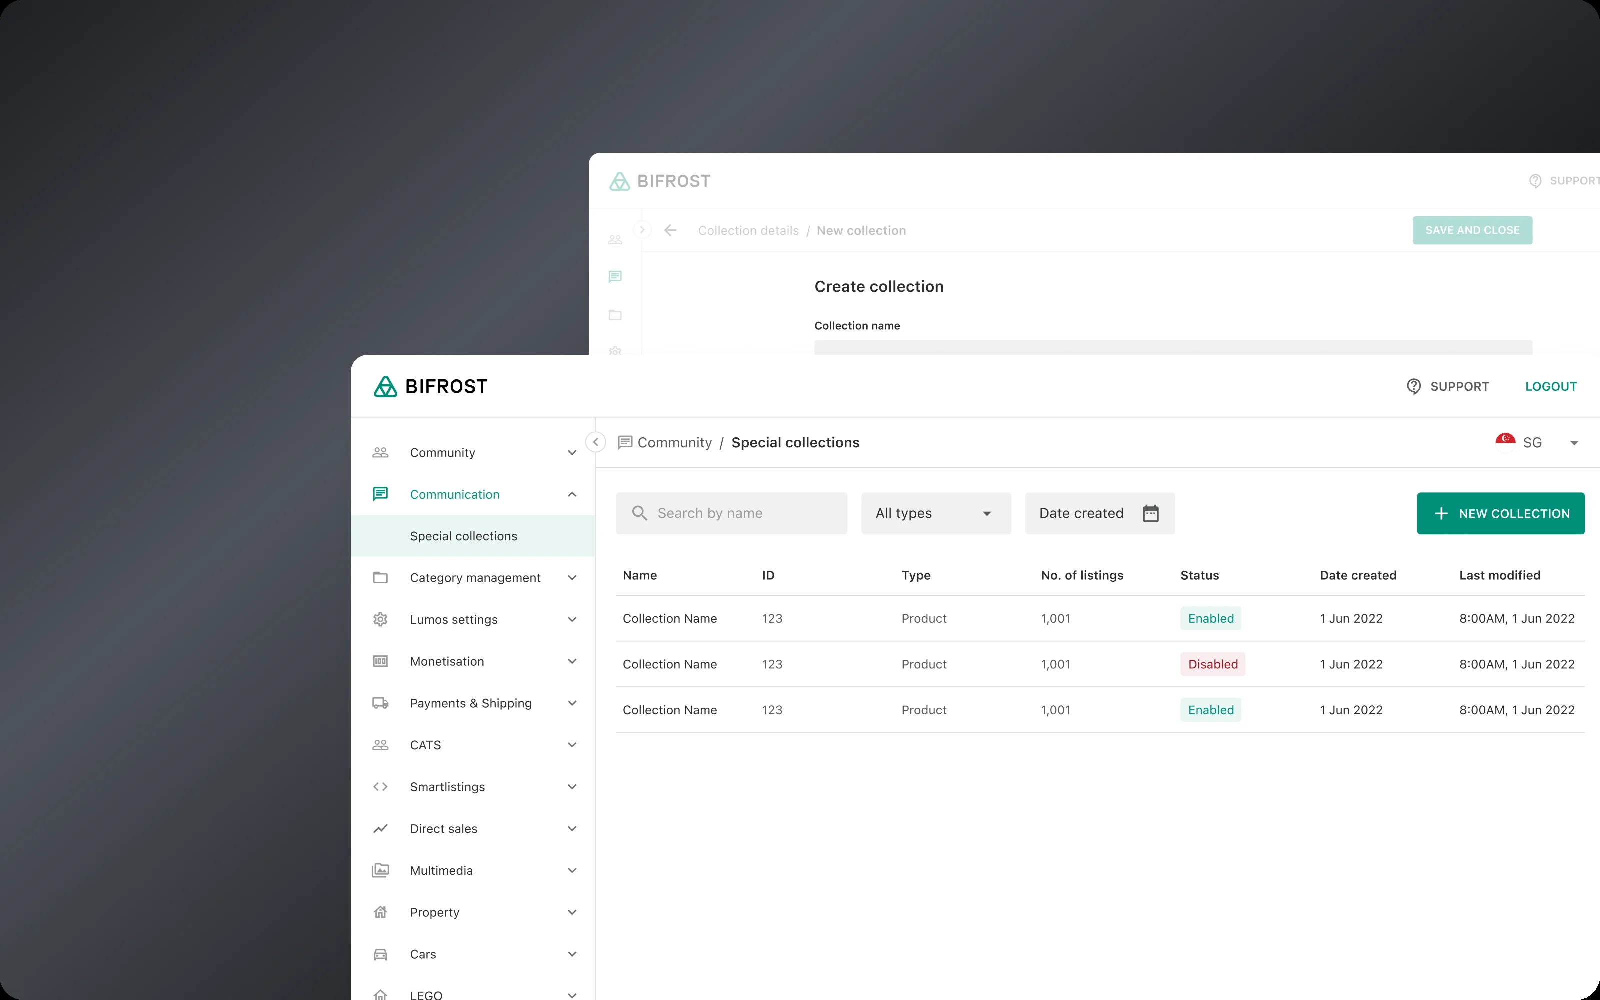Expand Monetisation chevron

tap(572, 661)
